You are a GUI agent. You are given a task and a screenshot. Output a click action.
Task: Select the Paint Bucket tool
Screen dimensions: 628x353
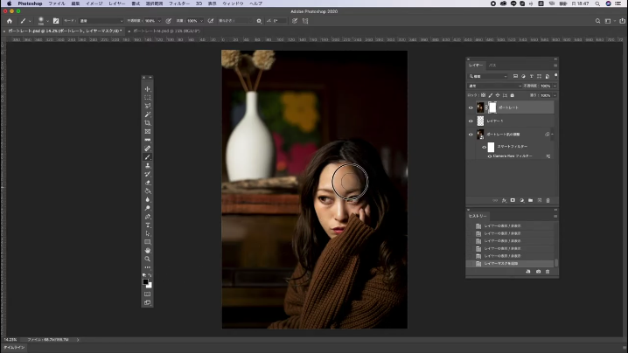pyautogui.click(x=148, y=190)
